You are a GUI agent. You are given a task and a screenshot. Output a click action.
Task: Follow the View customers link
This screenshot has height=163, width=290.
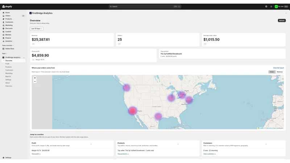coord(210,154)
